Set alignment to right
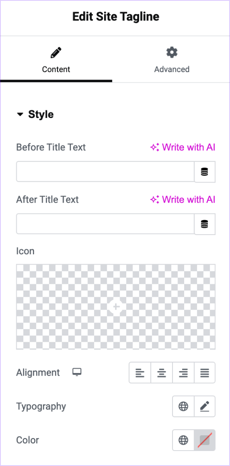This screenshot has width=230, height=466. (x=183, y=372)
